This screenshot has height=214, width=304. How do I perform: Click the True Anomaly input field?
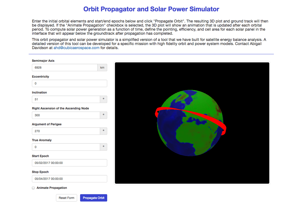click(x=66, y=147)
